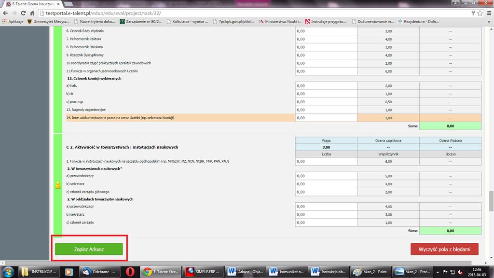Image resolution: width=494 pixels, height=278 pixels.
Task: Show hidden system tray icons arrow
Action: (x=438, y=272)
